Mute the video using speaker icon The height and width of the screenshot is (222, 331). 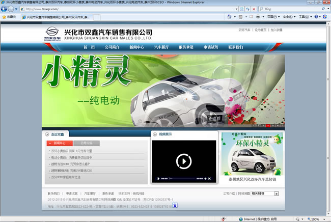click(205, 179)
